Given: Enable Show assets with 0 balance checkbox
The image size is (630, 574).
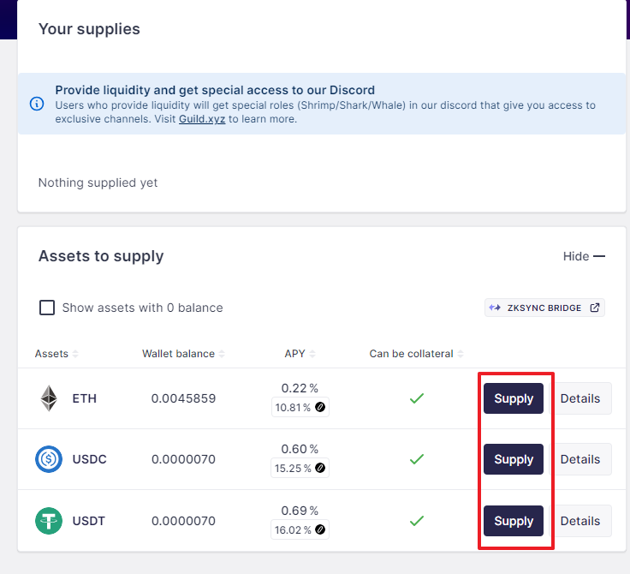Looking at the screenshot, I should coord(47,308).
